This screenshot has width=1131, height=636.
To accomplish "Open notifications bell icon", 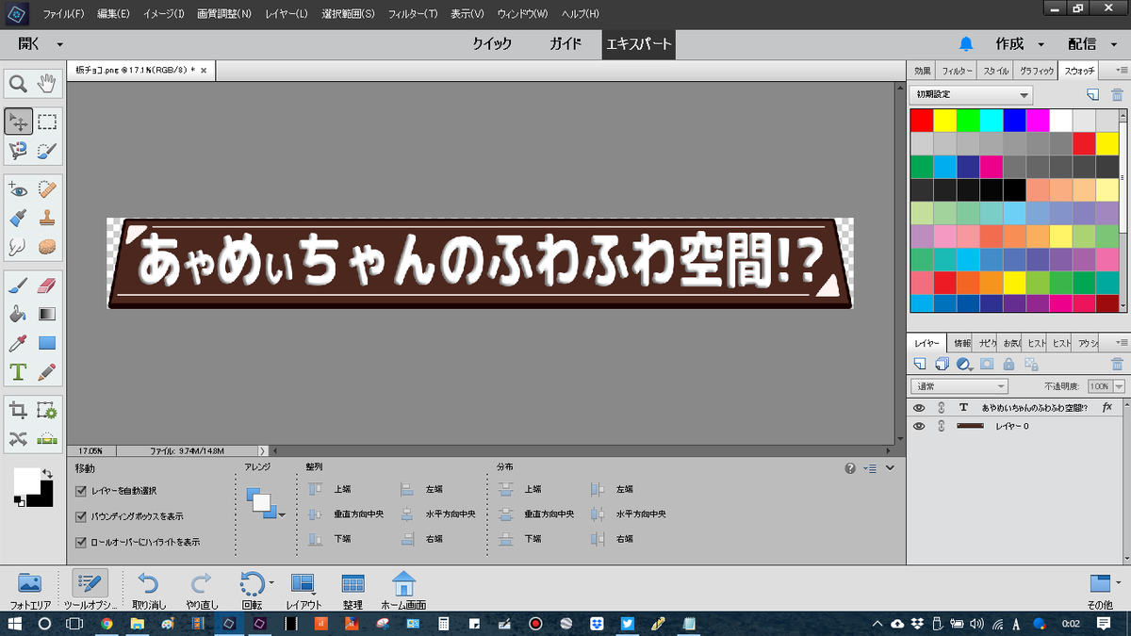I will 966,44.
